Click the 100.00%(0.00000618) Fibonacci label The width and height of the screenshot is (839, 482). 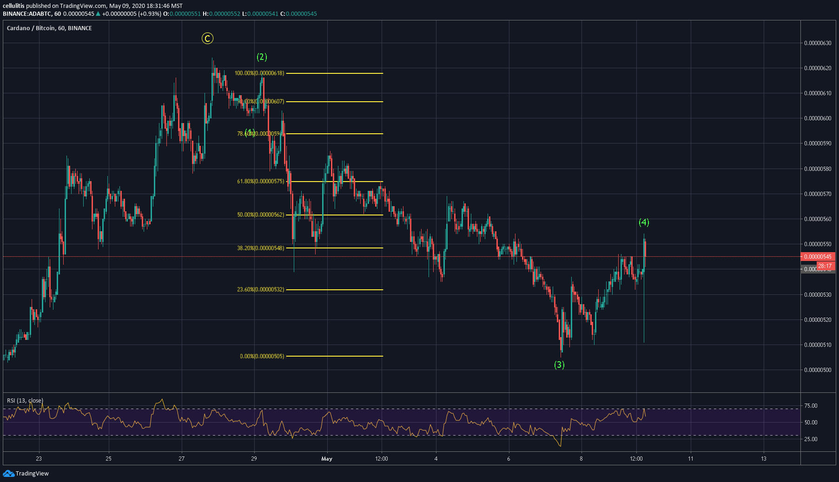pyautogui.click(x=259, y=73)
